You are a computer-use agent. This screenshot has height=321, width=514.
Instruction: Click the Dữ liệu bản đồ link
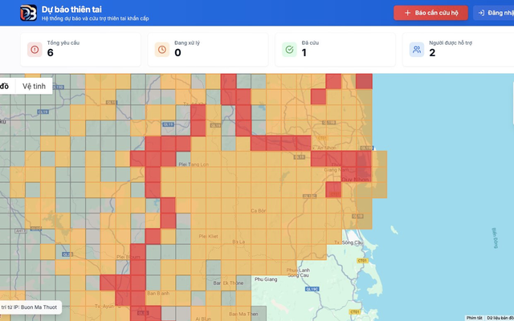500,317
